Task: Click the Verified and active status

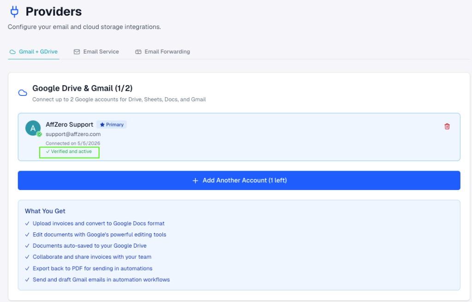Action: click(x=69, y=151)
